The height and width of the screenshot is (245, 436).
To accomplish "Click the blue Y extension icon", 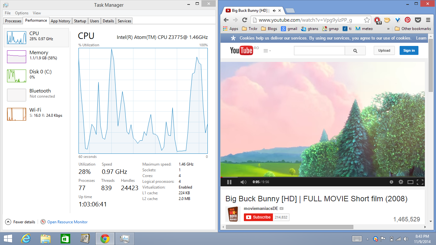I will click(397, 20).
